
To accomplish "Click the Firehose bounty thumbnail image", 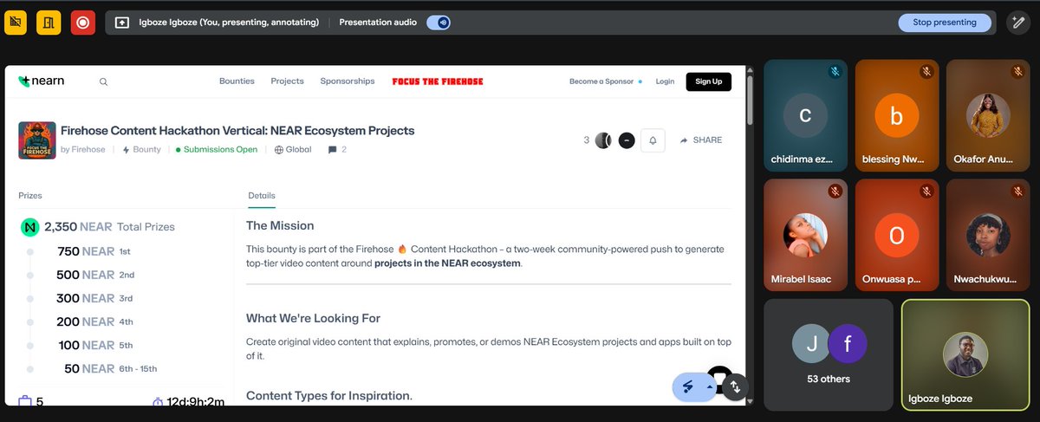I will point(37,140).
